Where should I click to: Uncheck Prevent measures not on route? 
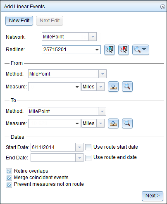(x=9, y=185)
